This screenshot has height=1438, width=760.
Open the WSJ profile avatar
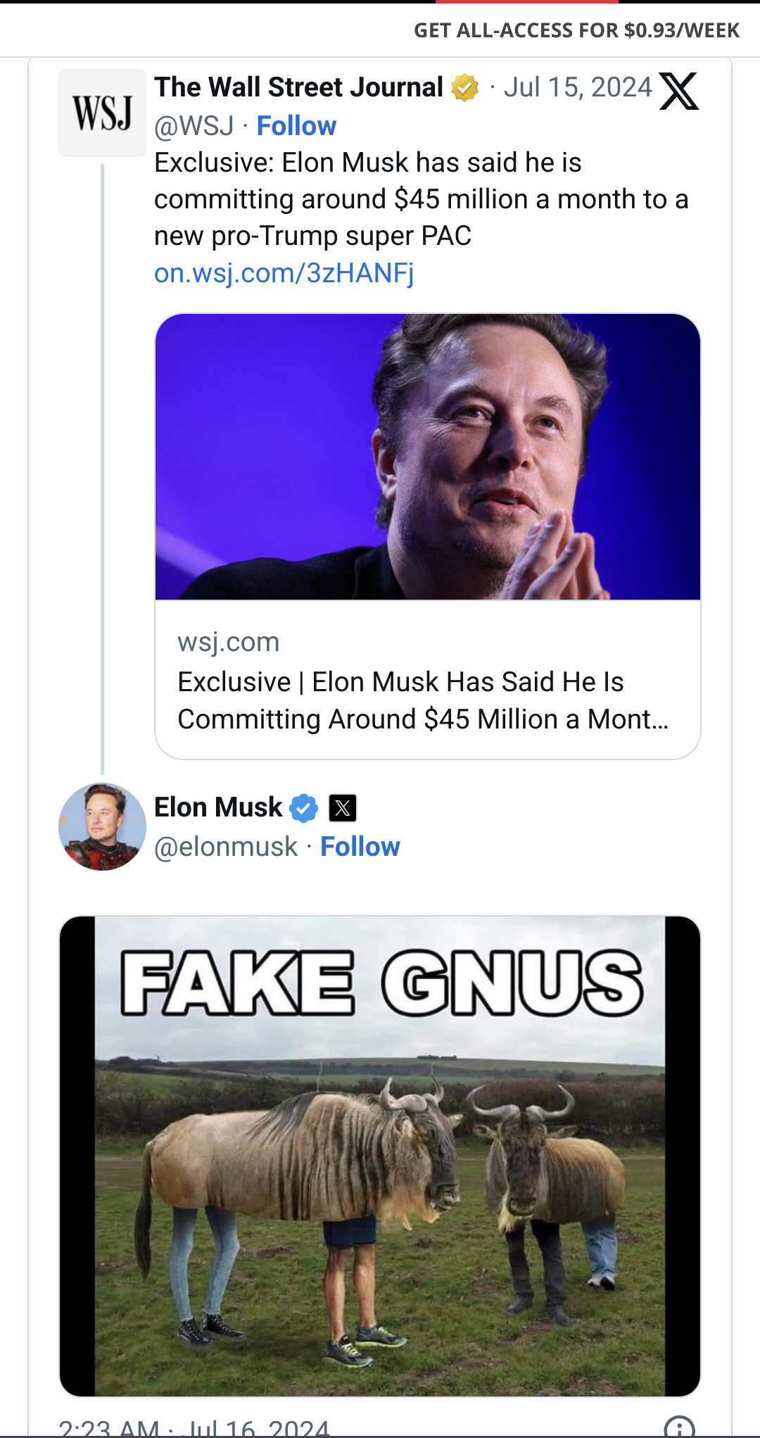click(102, 113)
